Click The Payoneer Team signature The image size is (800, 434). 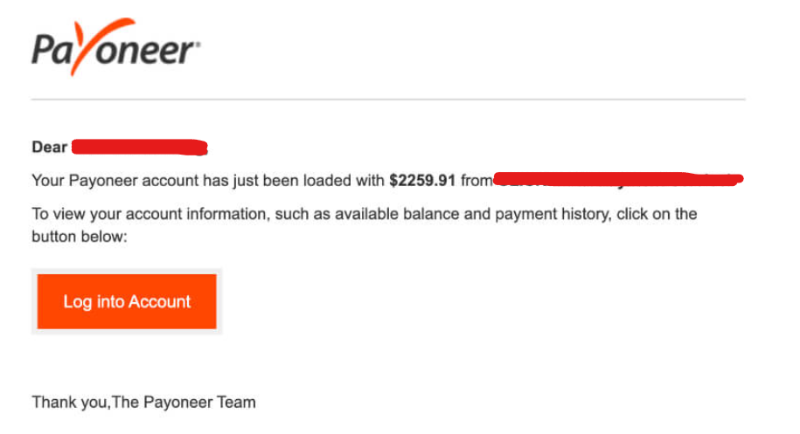[184, 403]
